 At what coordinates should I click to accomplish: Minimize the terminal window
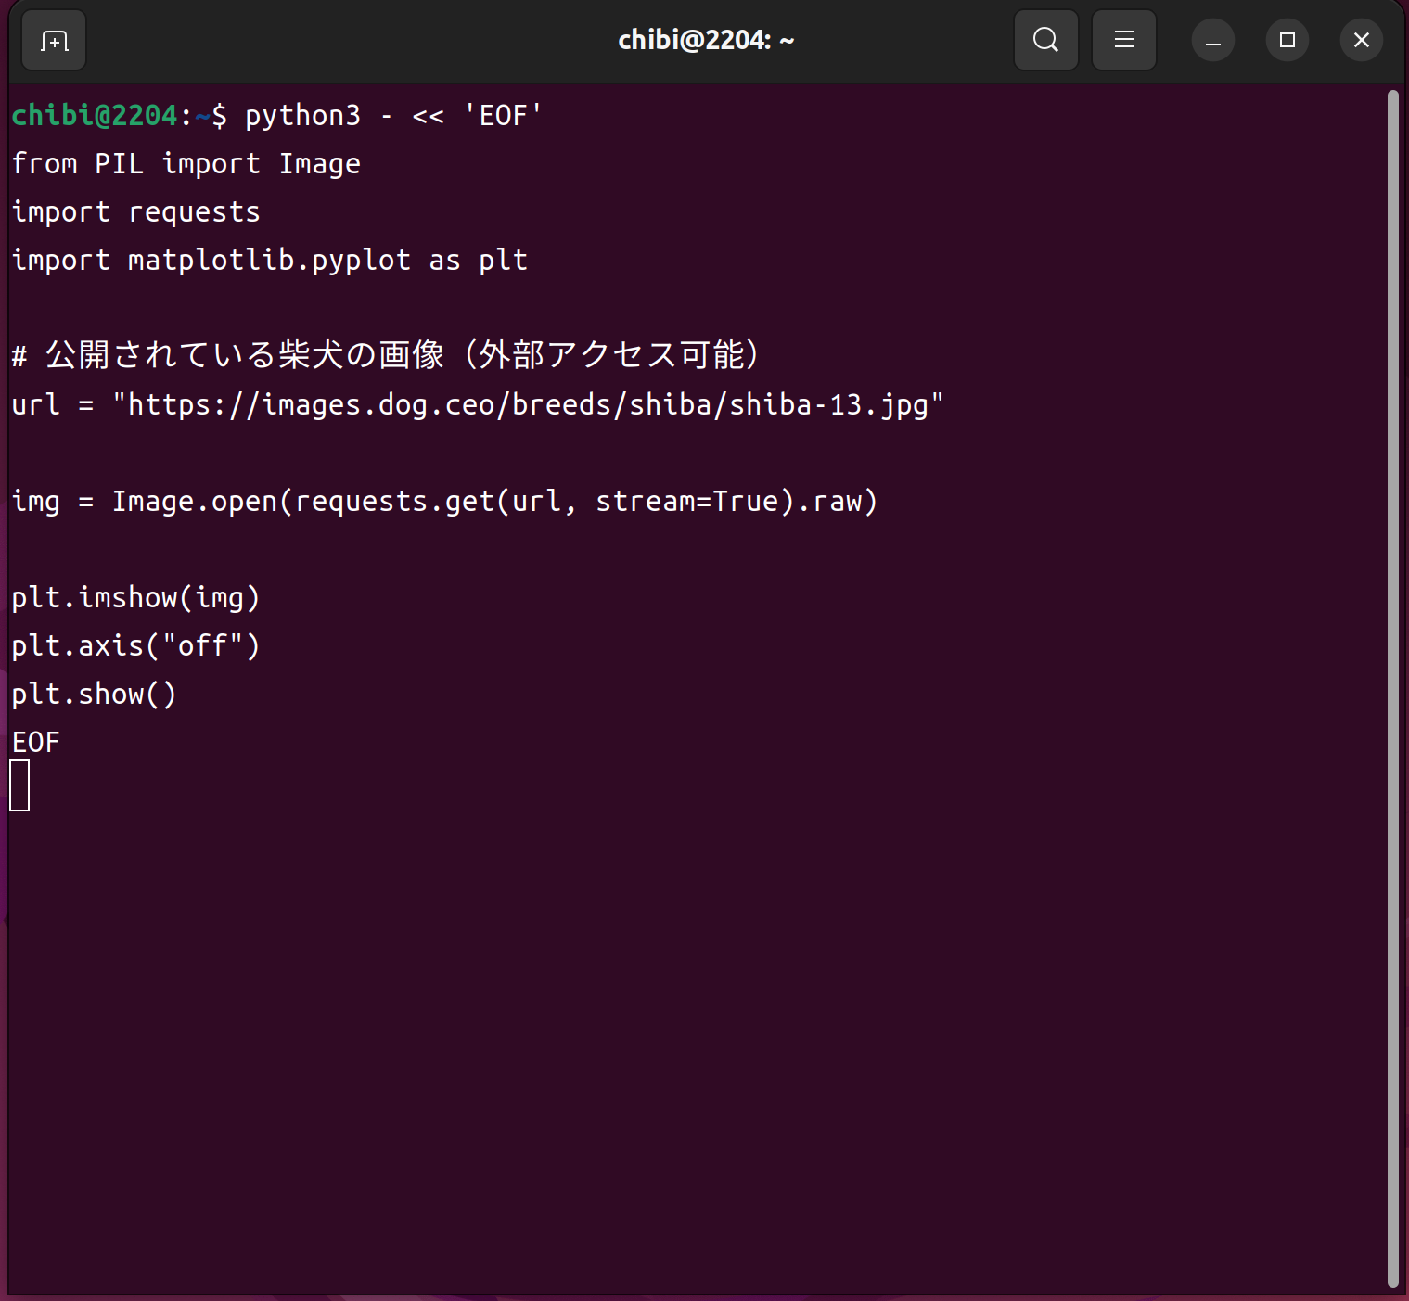point(1212,41)
